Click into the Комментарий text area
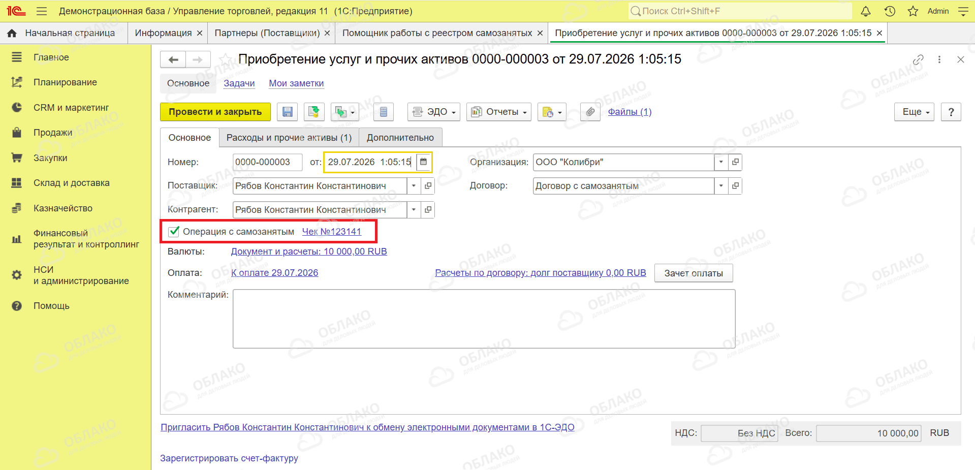Image resolution: width=975 pixels, height=470 pixels. (x=484, y=319)
